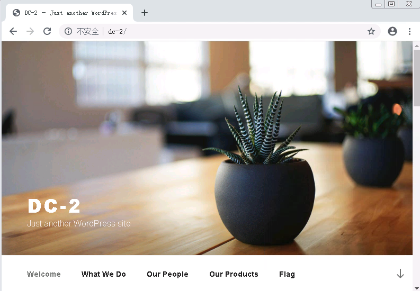Image resolution: width=420 pixels, height=291 pixels.
Task: Go back using the browser back arrow
Action: click(x=13, y=31)
